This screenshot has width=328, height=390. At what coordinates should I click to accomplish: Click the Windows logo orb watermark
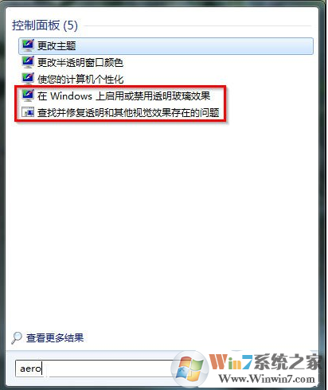pos(189,369)
